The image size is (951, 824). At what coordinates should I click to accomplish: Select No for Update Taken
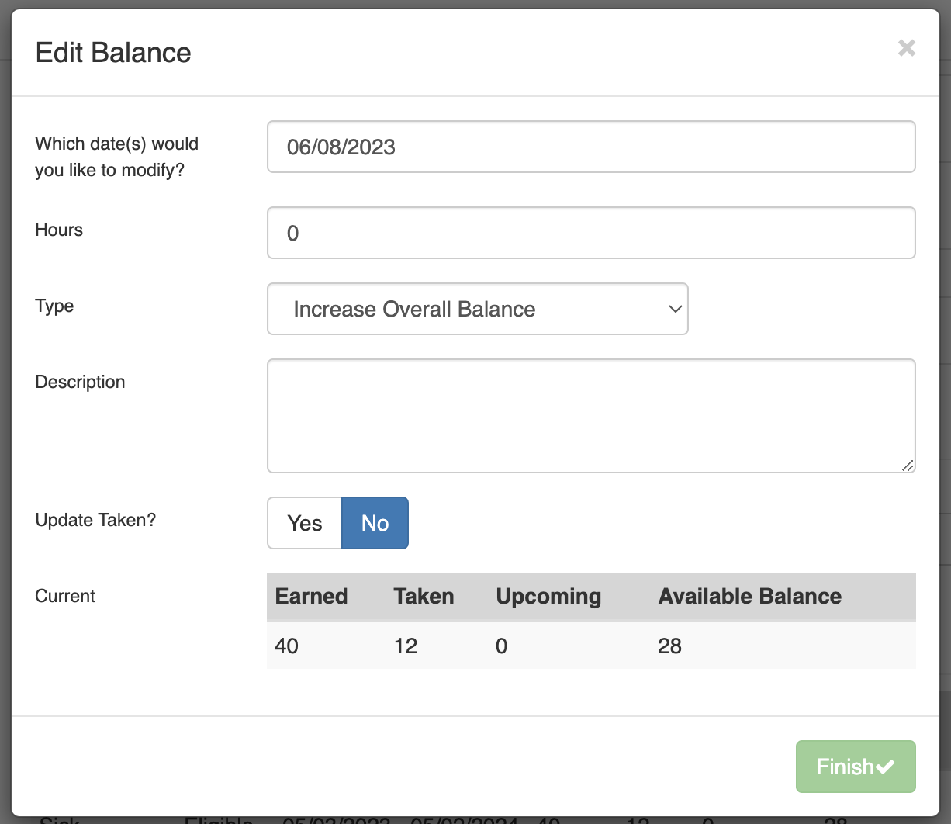pos(375,523)
